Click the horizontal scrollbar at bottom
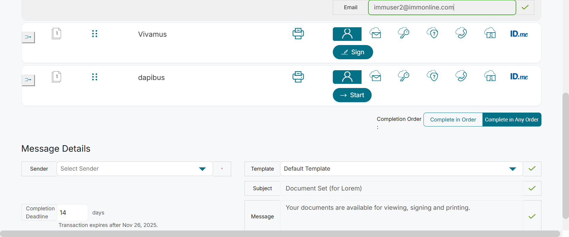Viewport: 569px width, 237px height. click(x=280, y=234)
